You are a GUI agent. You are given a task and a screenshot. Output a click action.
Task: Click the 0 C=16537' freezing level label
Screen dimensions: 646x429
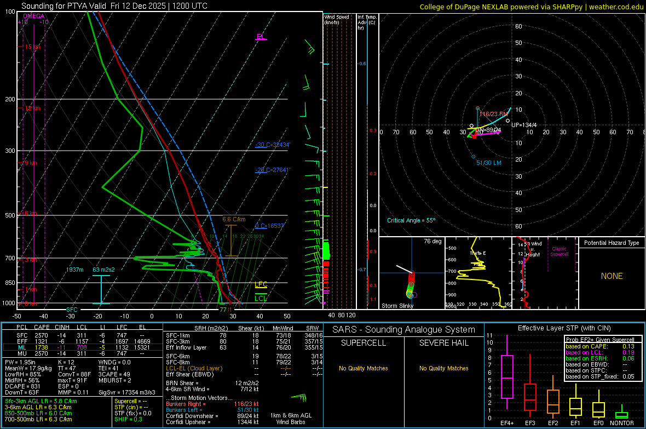coord(269,226)
